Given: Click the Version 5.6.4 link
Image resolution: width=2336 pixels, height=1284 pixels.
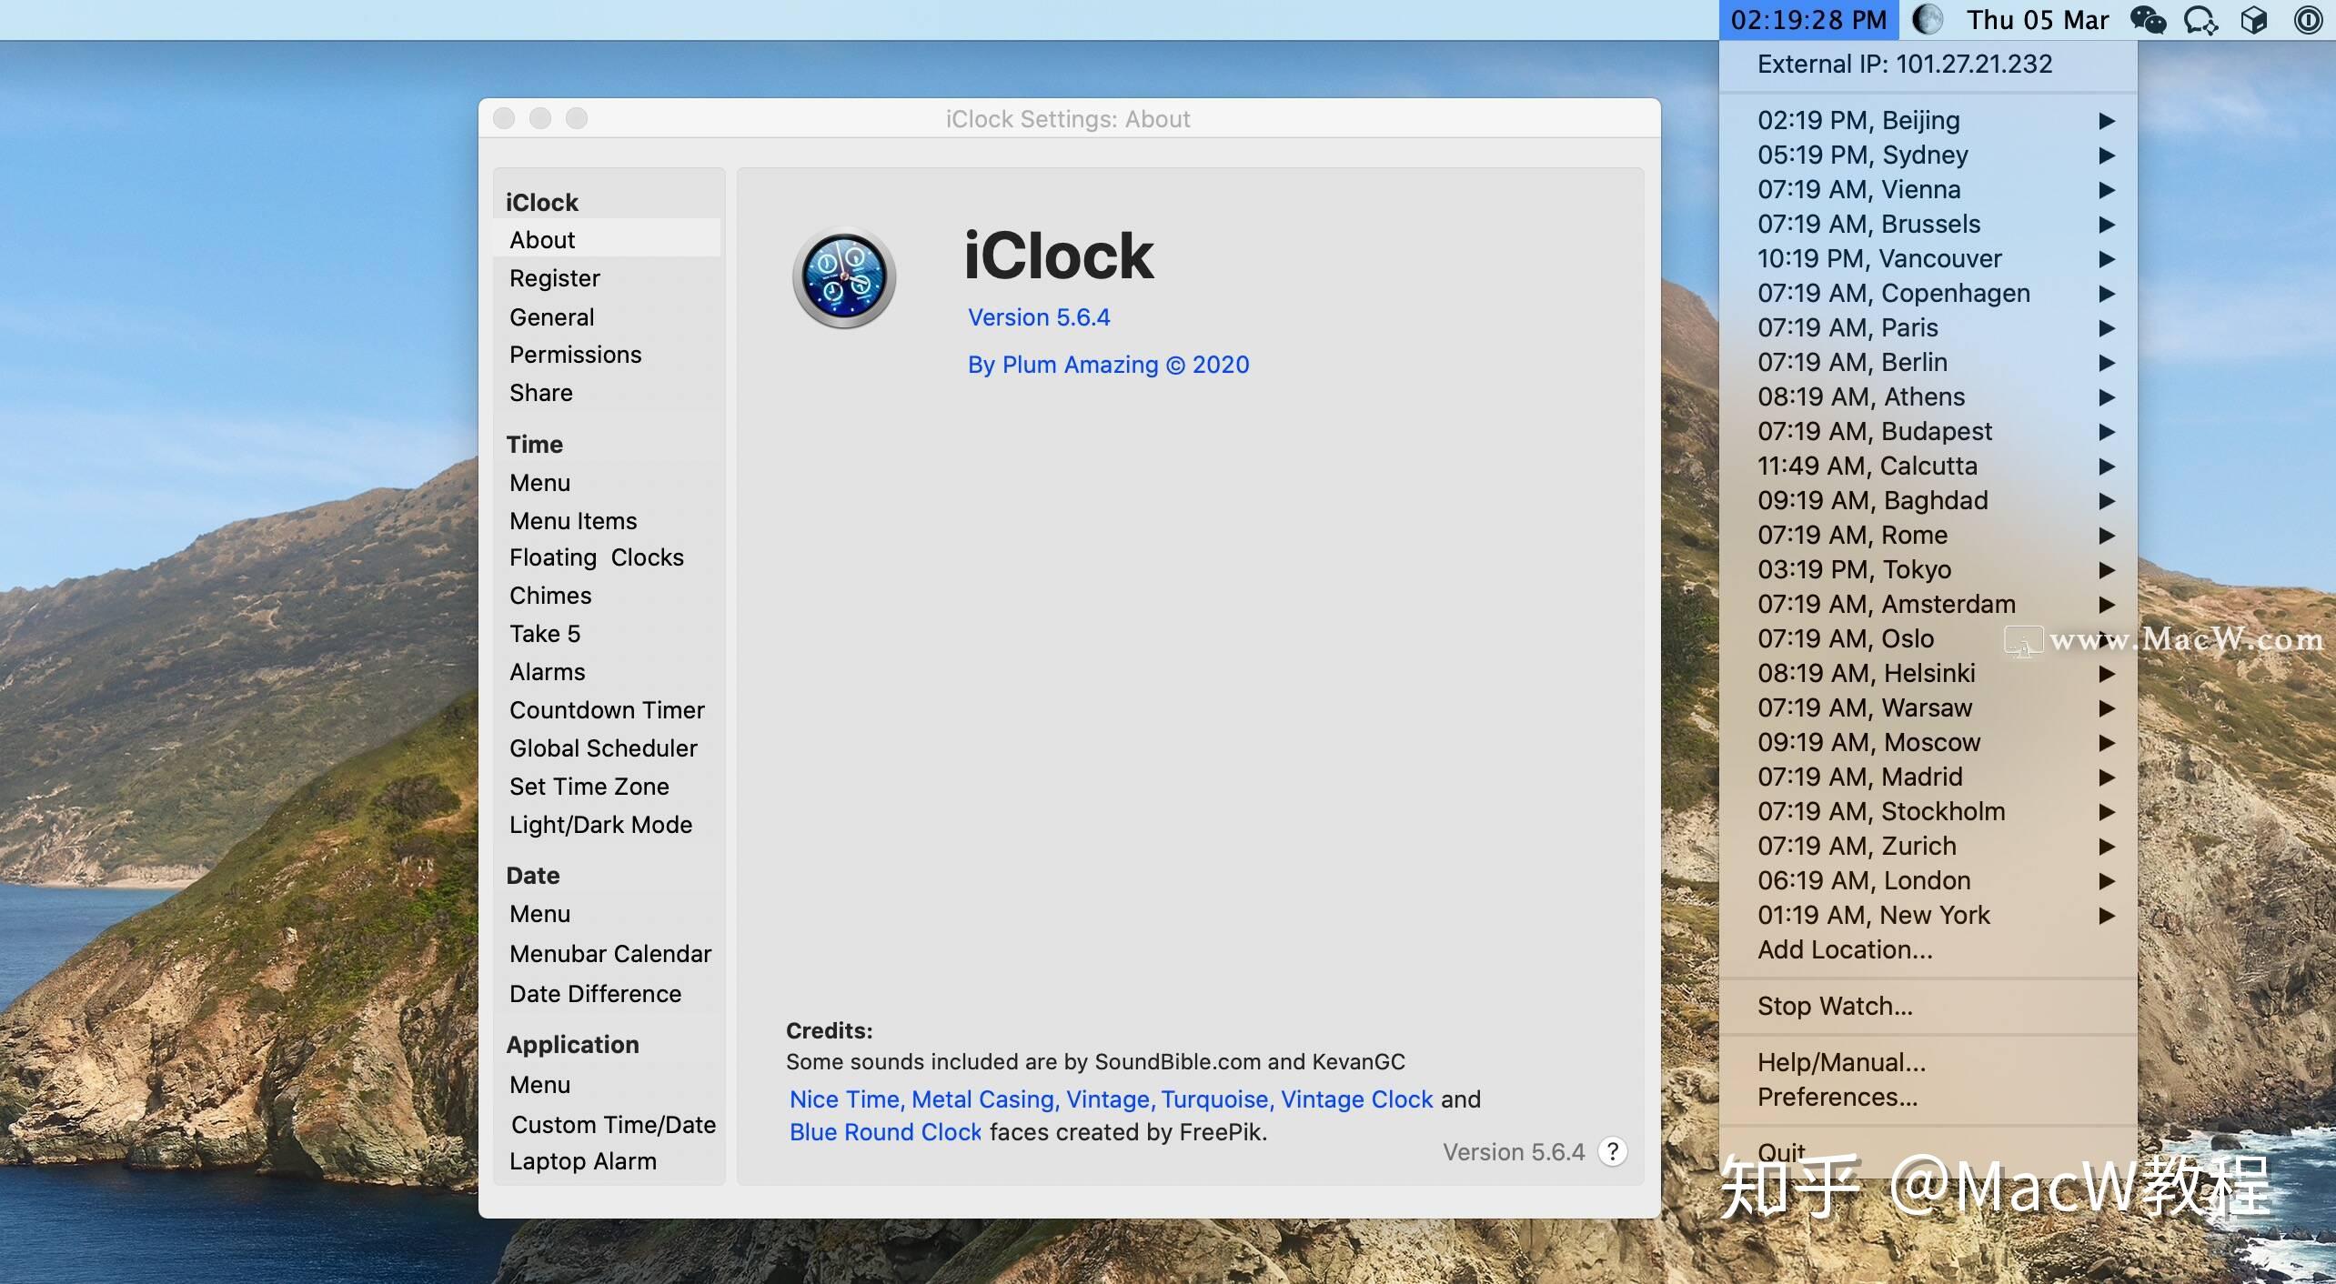Looking at the screenshot, I should coord(1040,316).
